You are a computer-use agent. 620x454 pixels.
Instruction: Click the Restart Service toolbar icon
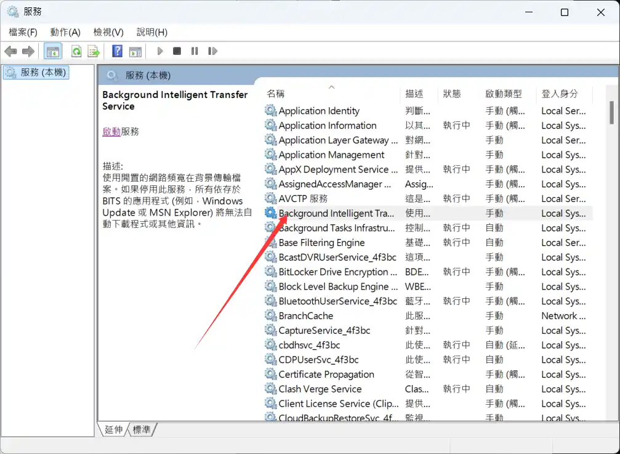pyautogui.click(x=212, y=51)
